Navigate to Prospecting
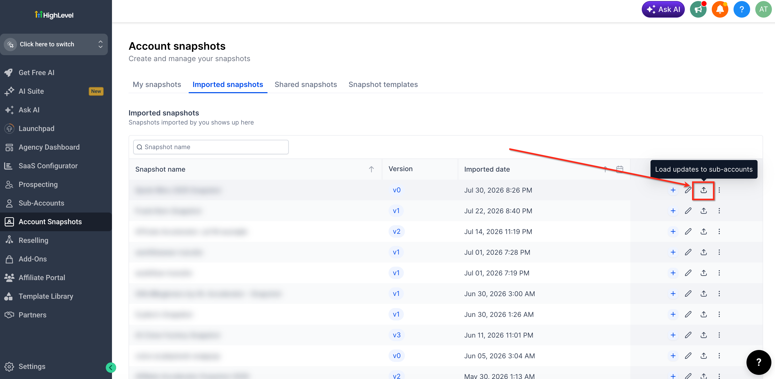 tap(38, 184)
